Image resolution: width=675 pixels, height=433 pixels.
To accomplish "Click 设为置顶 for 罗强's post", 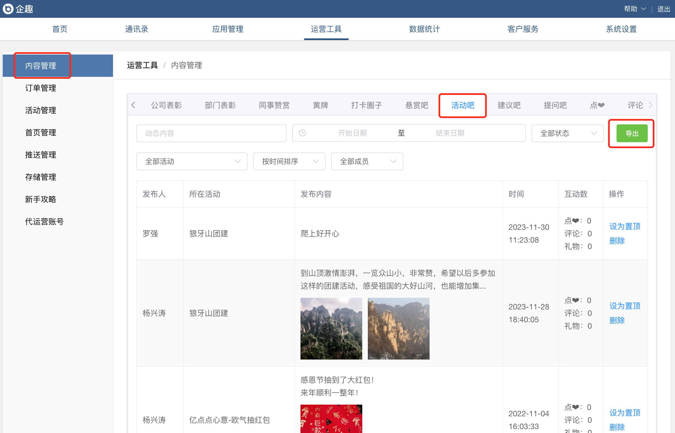I will (x=624, y=226).
